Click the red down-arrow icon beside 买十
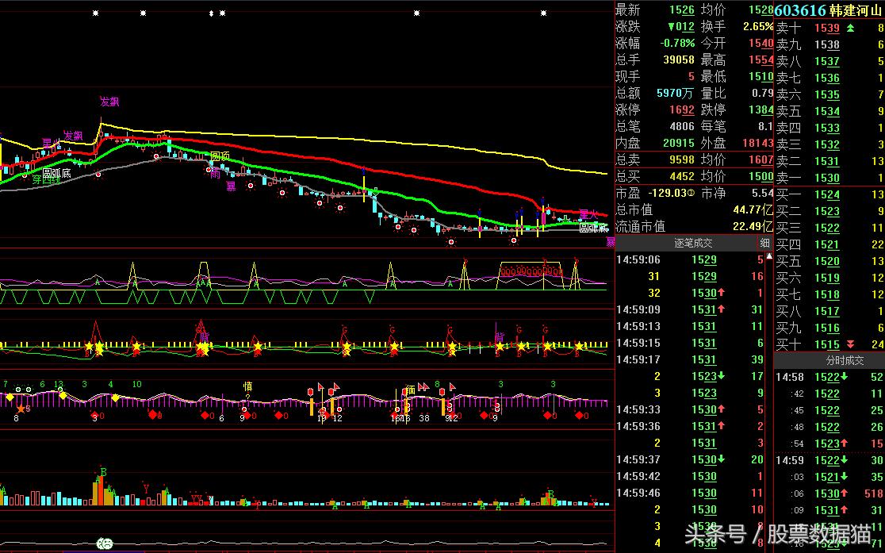Image resolution: width=885 pixels, height=553 pixels. click(851, 344)
